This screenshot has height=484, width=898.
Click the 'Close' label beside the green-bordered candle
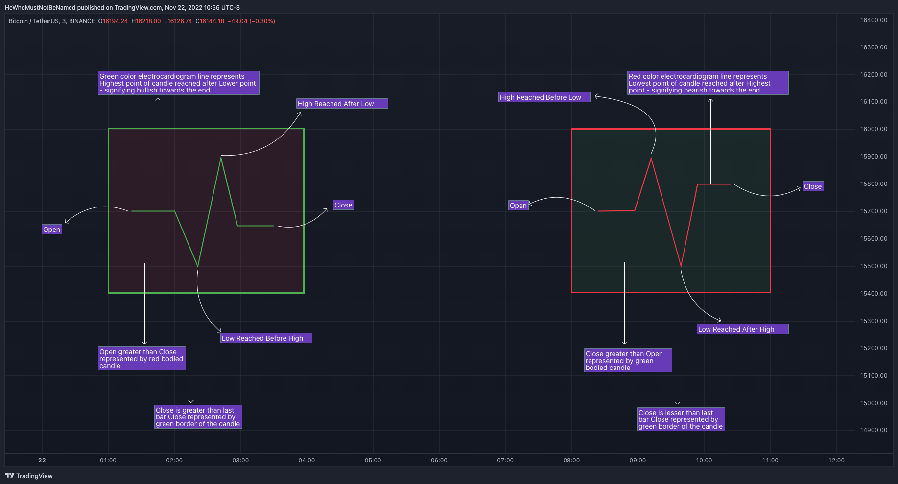pyautogui.click(x=343, y=205)
